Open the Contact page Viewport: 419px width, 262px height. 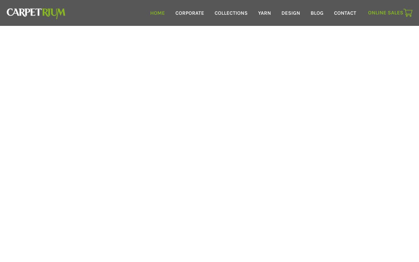pos(345,13)
